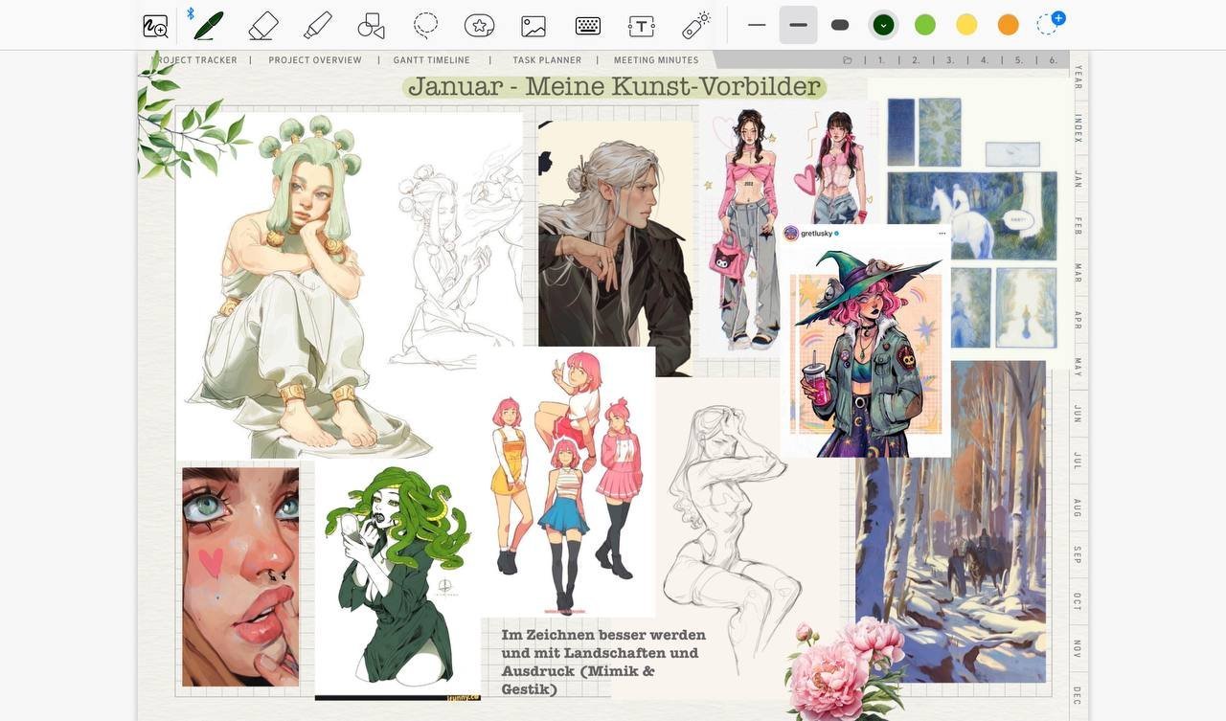Click the folder icon in the planner header

(x=848, y=60)
